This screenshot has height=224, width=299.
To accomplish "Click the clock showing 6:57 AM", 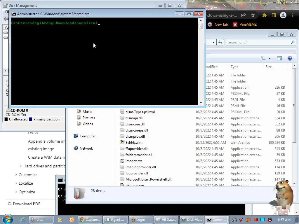I will (284, 220).
